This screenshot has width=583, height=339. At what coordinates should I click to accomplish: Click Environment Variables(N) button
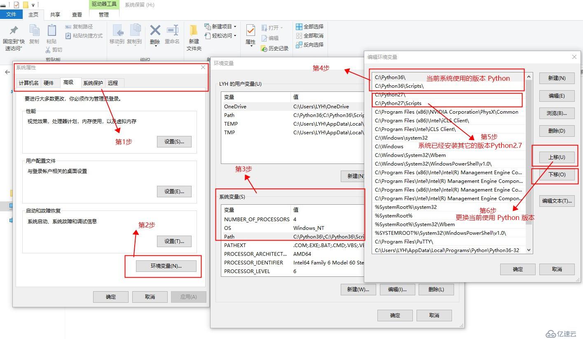166,266
